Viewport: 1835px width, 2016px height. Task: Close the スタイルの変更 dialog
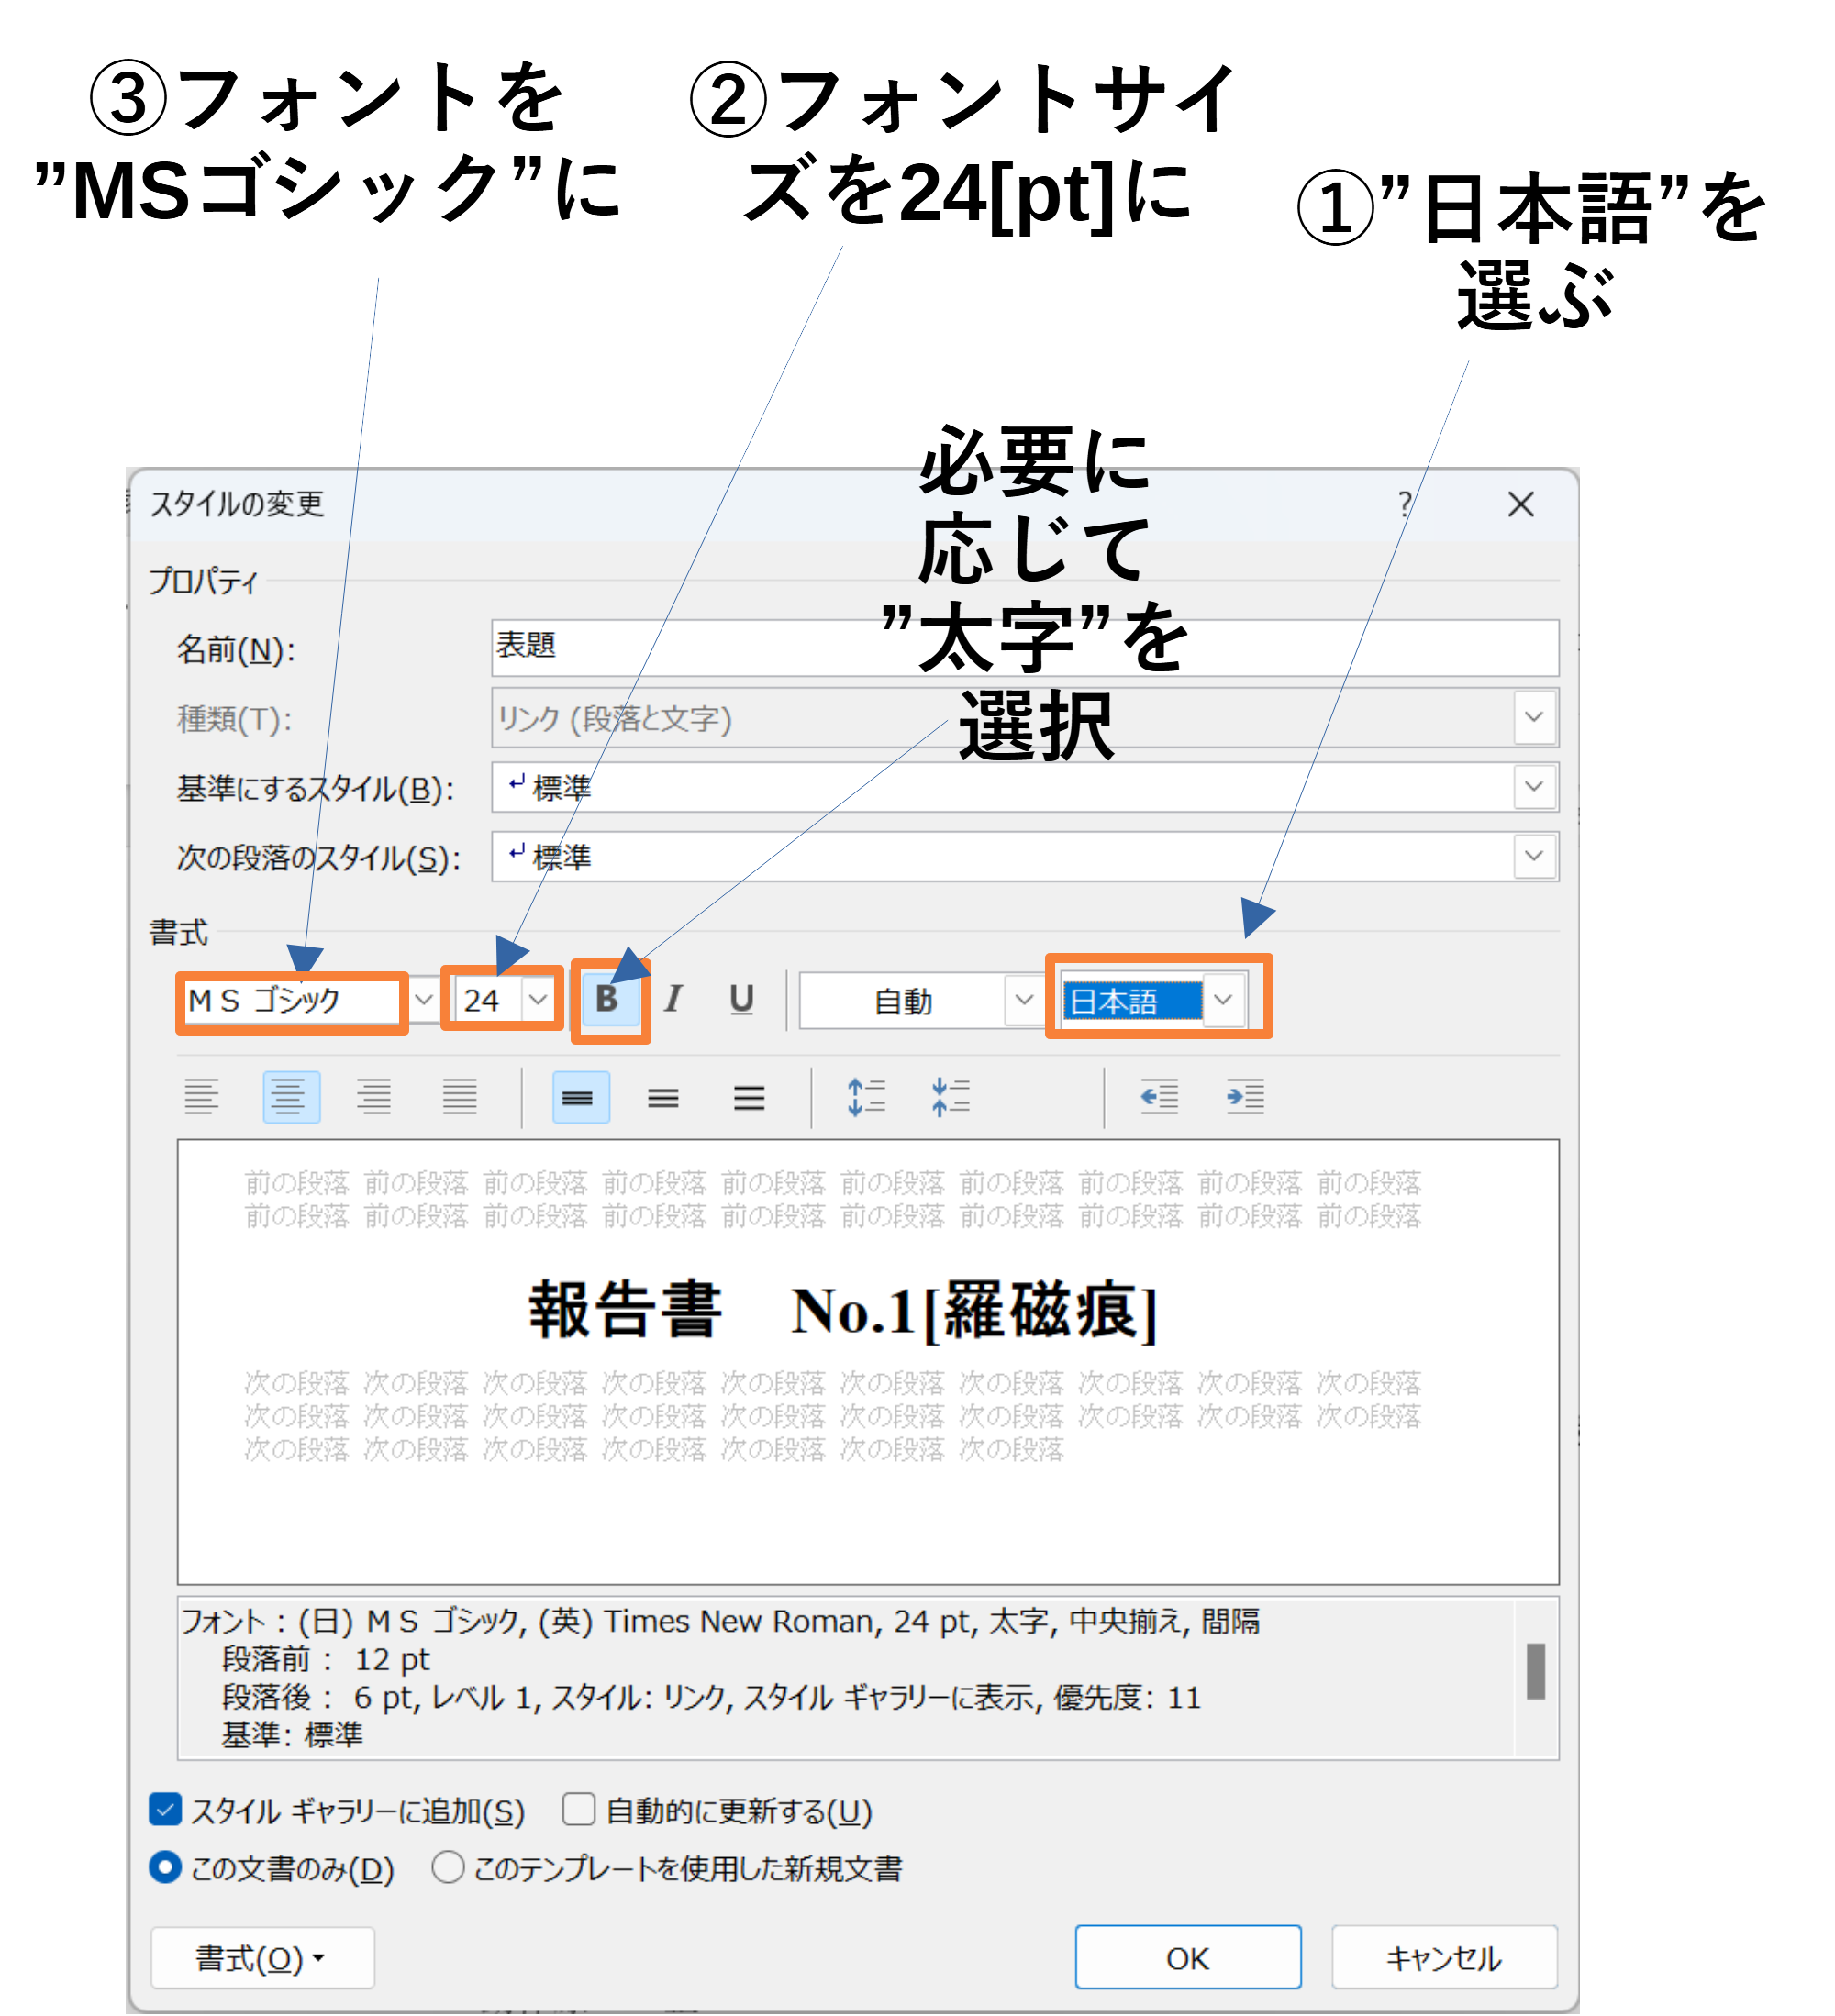click(1522, 504)
